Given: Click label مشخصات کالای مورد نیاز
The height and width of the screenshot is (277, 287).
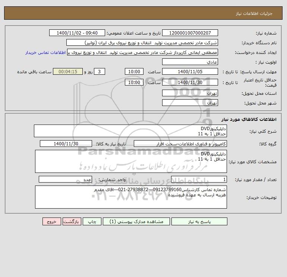Looking at the screenshot, I should (253, 162).
